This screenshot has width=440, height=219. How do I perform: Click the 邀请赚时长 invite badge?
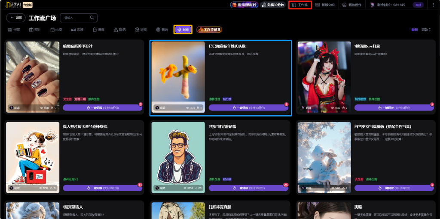[244, 5]
